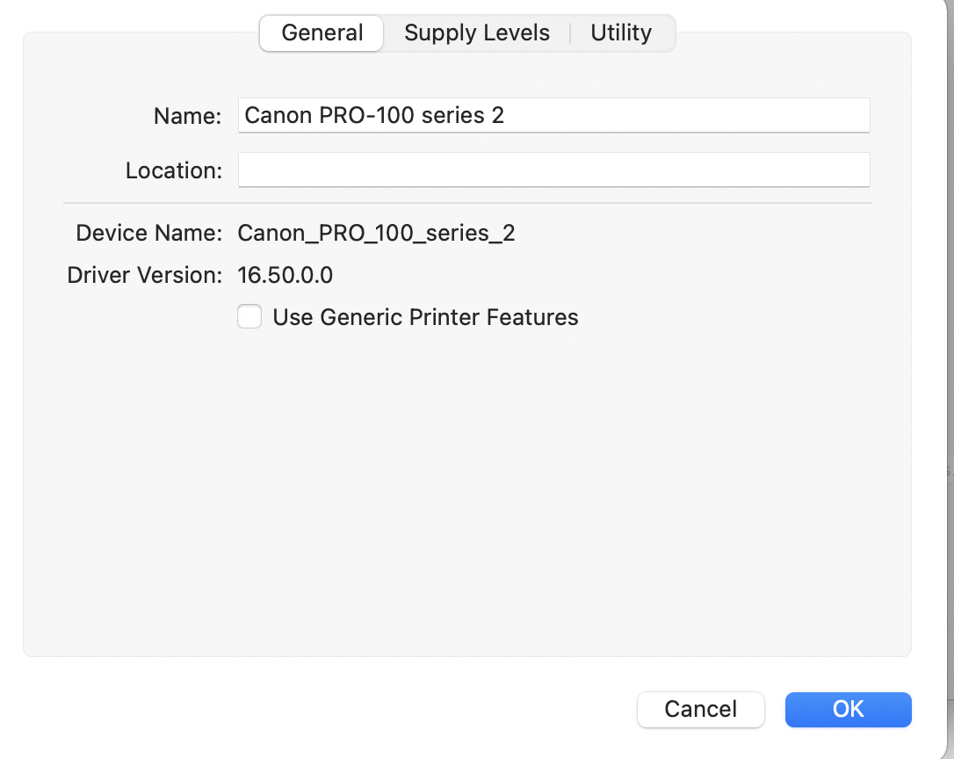Viewport: 954px width, 759px height.
Task: Click the driver version number 16.50.0.0
Action: 285,275
